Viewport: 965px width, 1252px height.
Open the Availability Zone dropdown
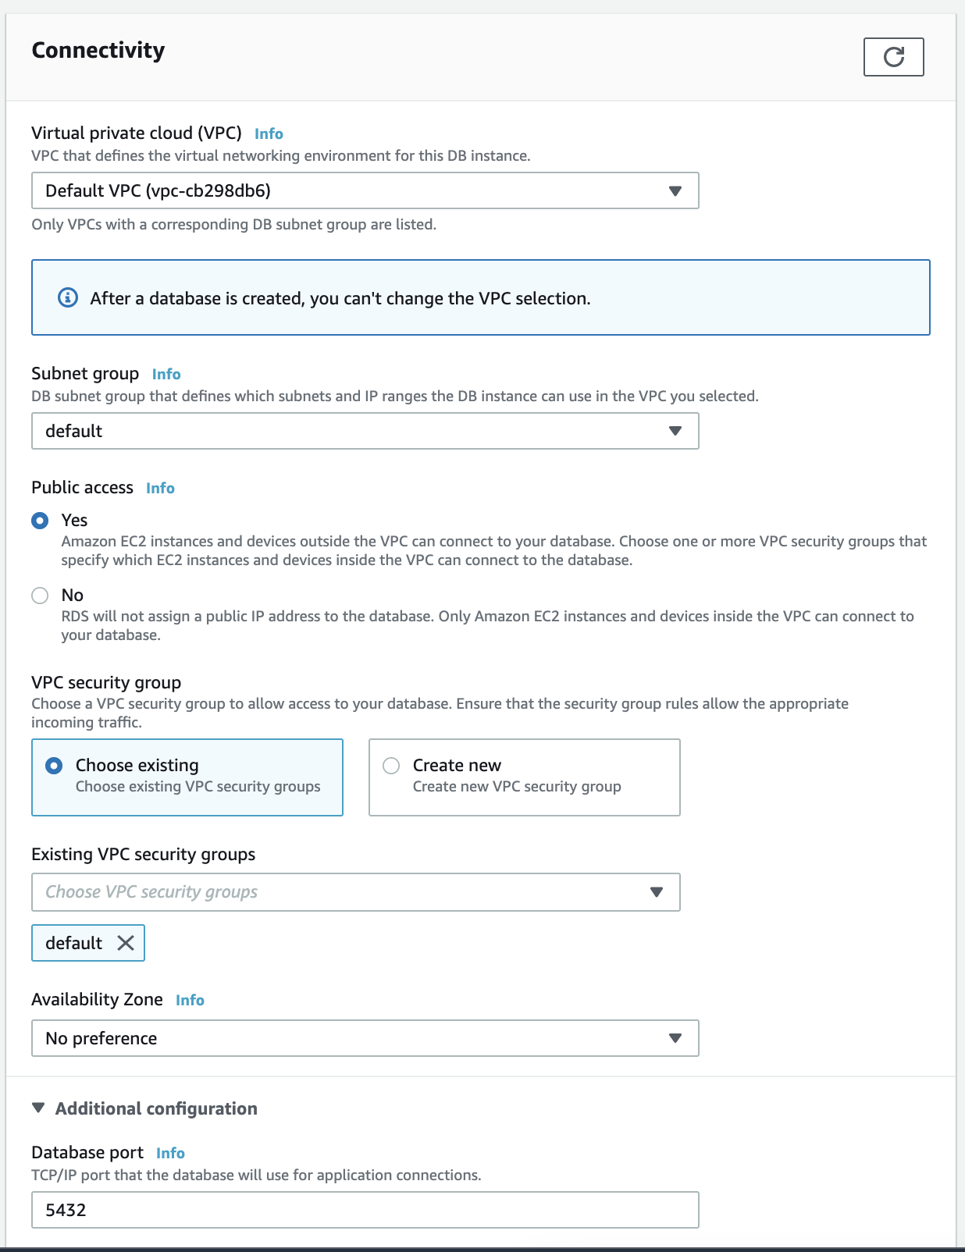tap(365, 1038)
